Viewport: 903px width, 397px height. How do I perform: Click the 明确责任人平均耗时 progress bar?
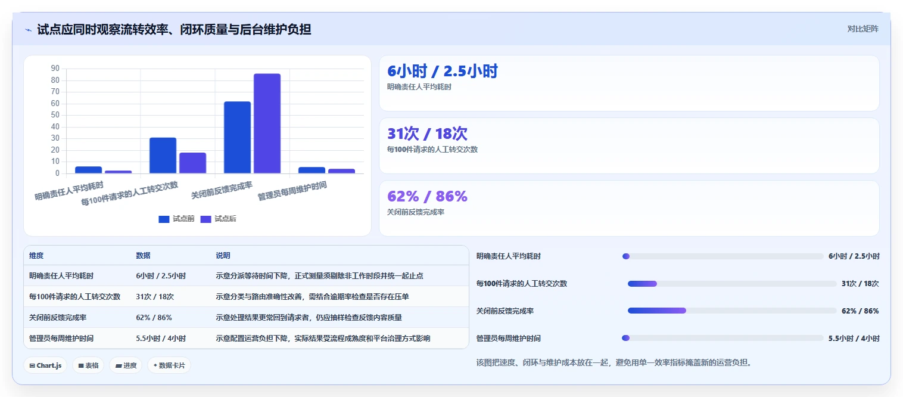pyautogui.click(x=723, y=256)
